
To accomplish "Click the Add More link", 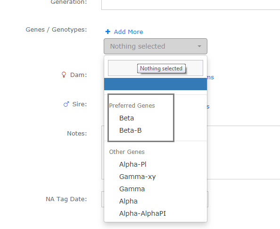I will pos(128,32).
